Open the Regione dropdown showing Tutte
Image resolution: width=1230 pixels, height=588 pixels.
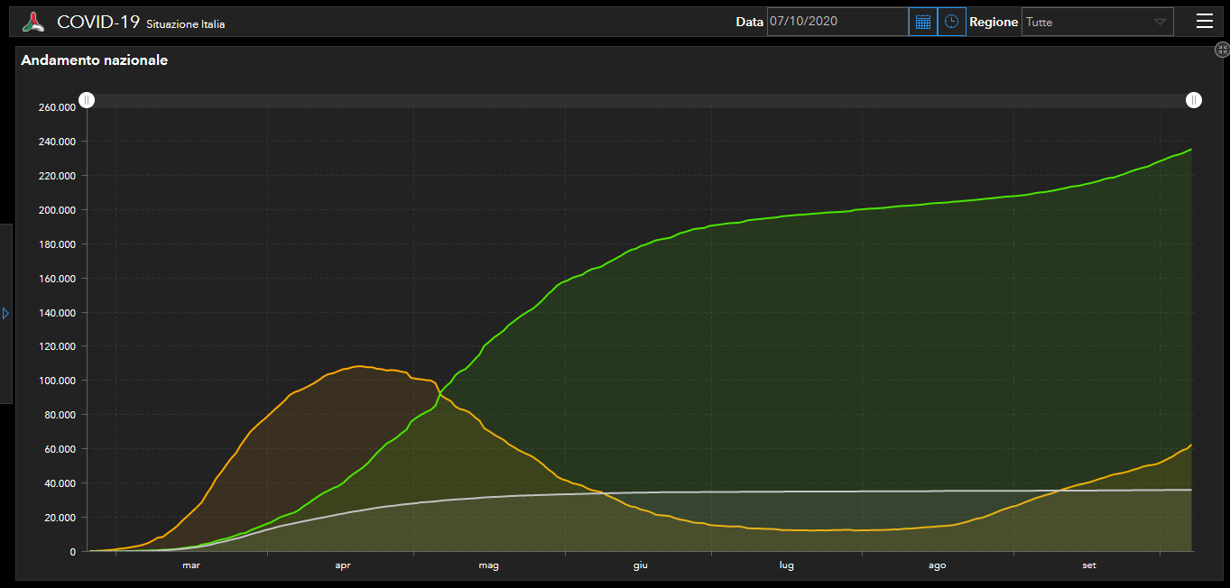coord(1087,22)
